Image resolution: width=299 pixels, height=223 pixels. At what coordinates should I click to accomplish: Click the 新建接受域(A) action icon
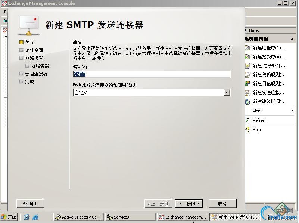247,57
